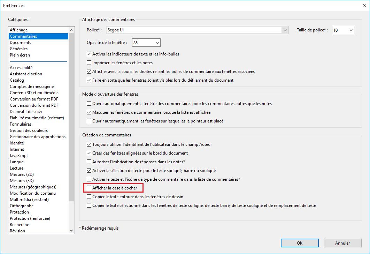Select Mesures (géographiques) category

[38, 187]
